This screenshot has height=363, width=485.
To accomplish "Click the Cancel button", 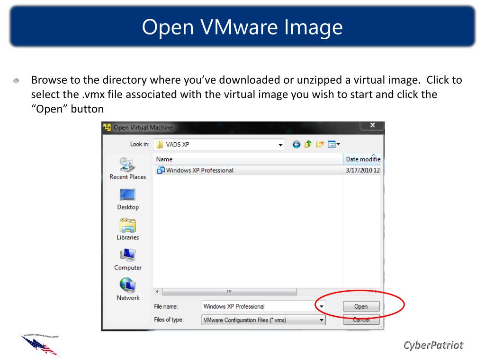I will (x=361, y=320).
